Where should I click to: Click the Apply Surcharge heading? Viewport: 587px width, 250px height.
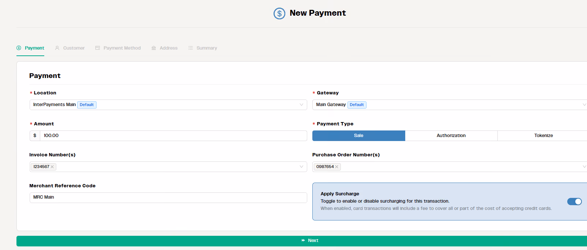[x=340, y=194]
